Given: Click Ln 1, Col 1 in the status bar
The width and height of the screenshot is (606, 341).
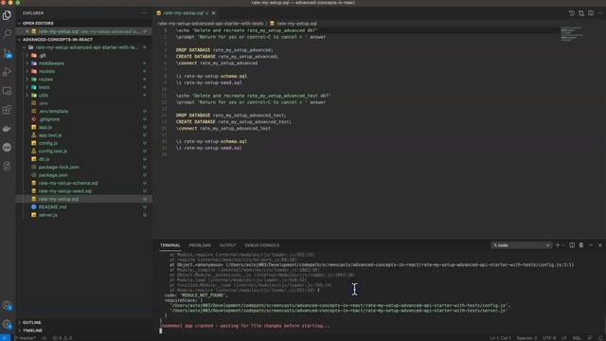Looking at the screenshot, I should tap(500, 338).
